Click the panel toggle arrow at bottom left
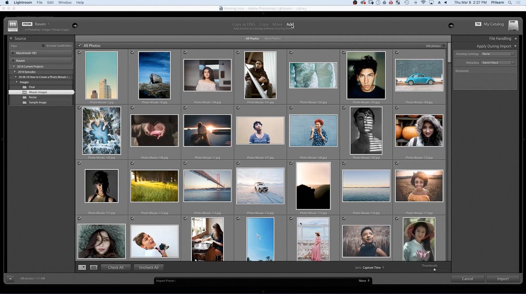The image size is (526, 294). 11,279
